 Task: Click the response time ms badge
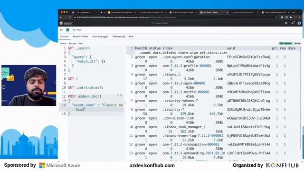(297, 43)
